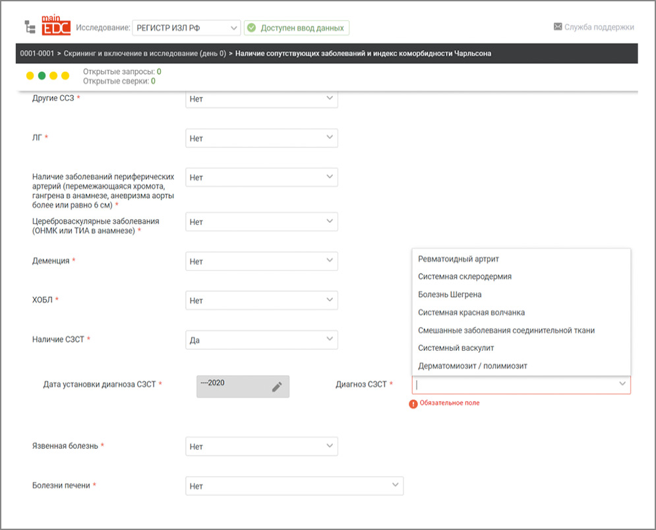Choose Системная красная волчанка option
Screen dimensions: 656x530
(x=471, y=312)
